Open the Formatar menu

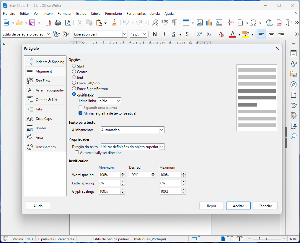[x=64, y=14]
